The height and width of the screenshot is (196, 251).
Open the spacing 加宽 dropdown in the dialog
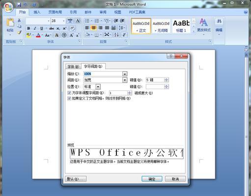[x=125, y=80]
